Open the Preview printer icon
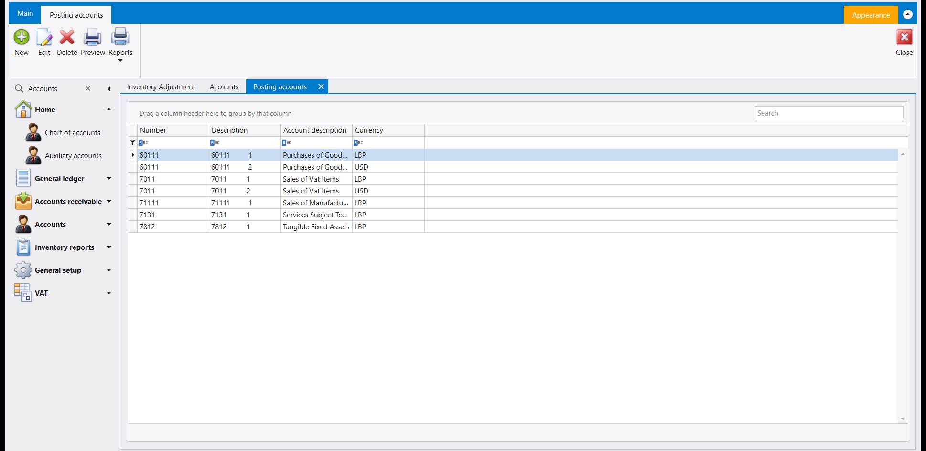 point(93,37)
